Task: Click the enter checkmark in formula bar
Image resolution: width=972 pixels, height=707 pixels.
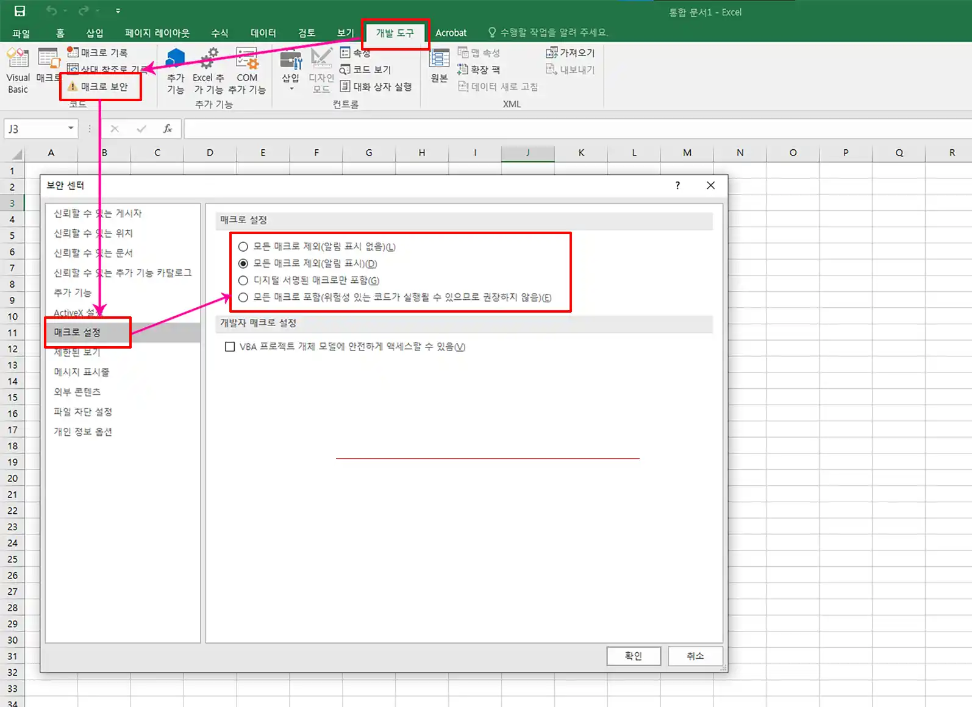Action: click(x=141, y=129)
